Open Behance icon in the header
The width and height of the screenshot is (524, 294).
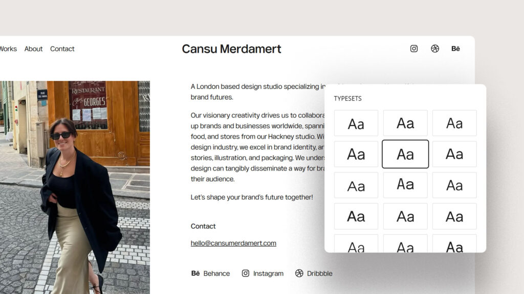455,48
